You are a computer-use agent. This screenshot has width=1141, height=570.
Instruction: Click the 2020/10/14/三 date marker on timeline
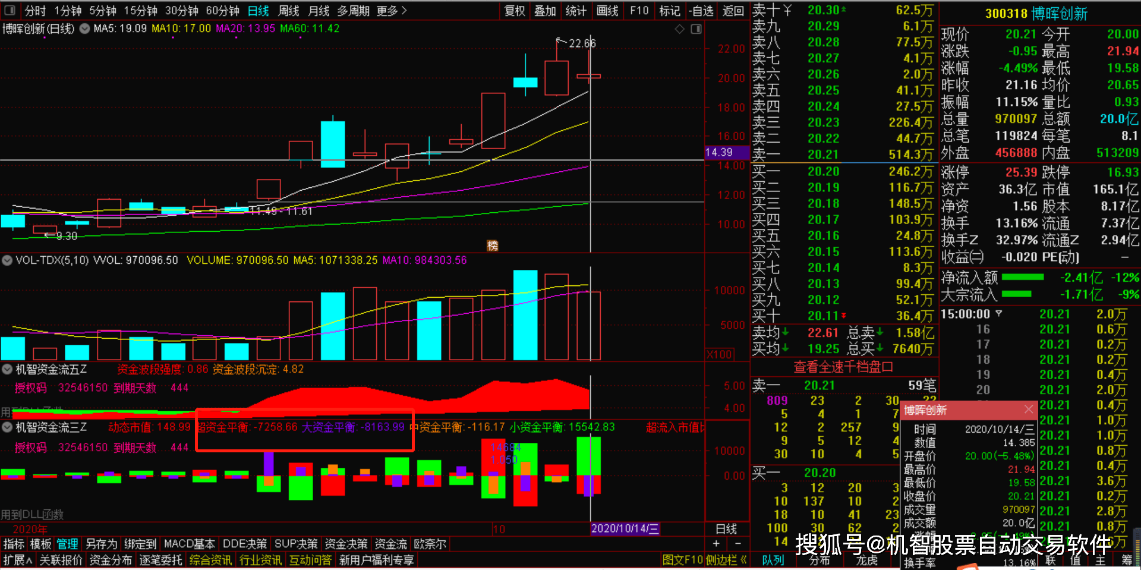(x=625, y=528)
